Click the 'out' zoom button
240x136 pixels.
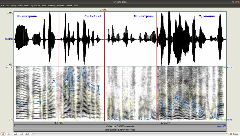click(x=15, y=134)
